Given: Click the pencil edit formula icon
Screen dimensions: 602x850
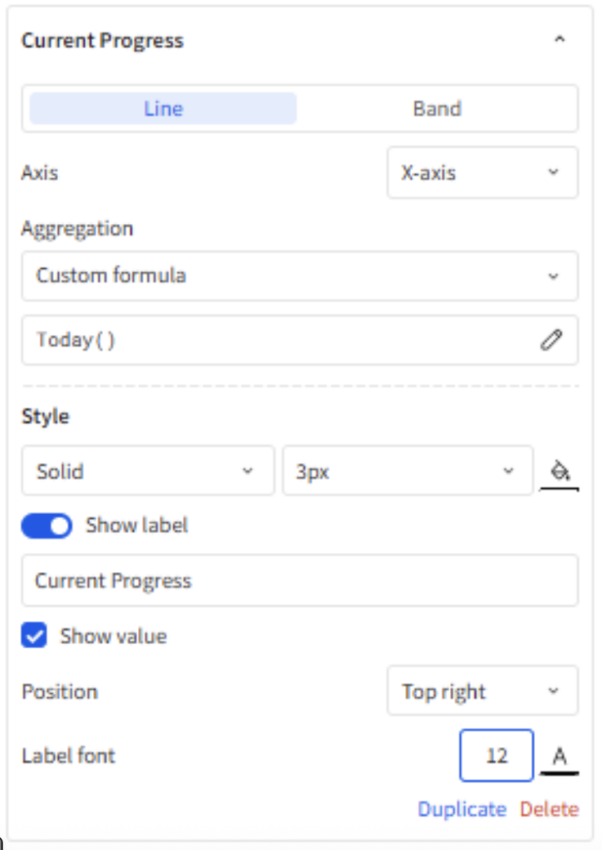Looking at the screenshot, I should (551, 340).
